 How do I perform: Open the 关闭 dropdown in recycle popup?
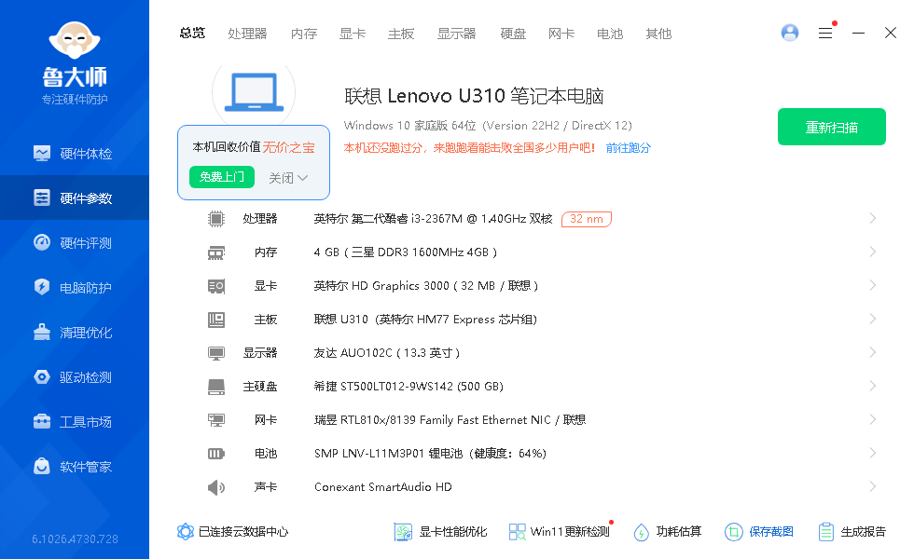click(288, 178)
